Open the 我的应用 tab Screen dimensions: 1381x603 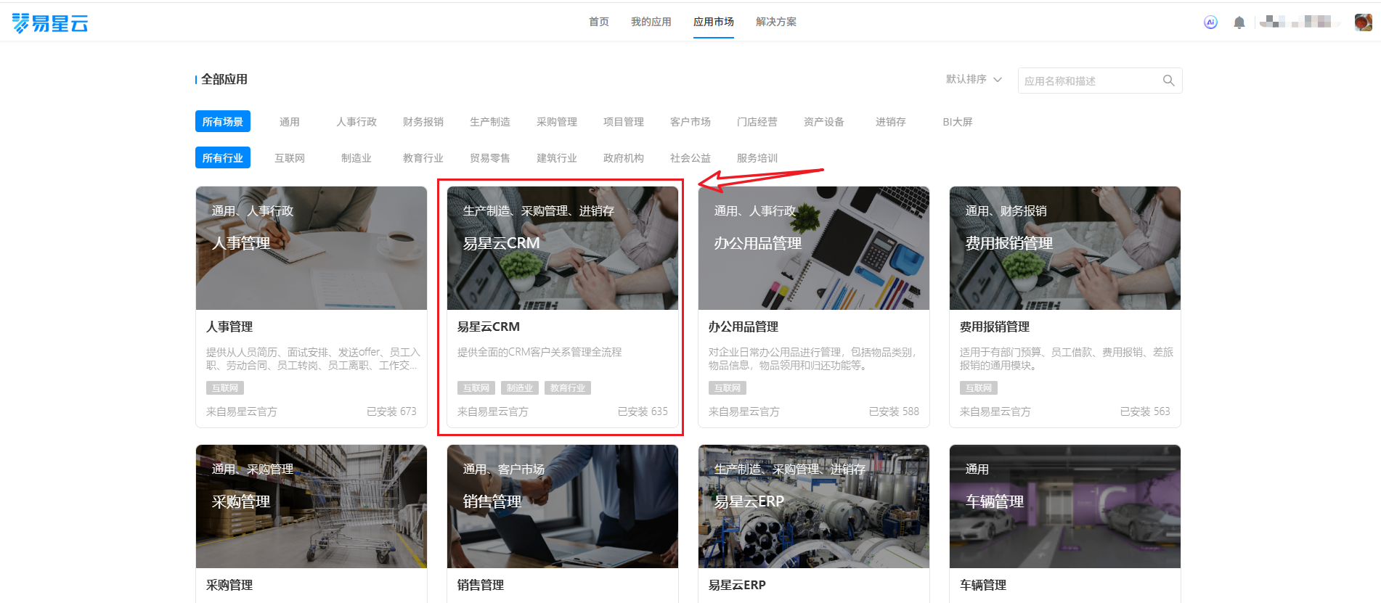point(651,22)
